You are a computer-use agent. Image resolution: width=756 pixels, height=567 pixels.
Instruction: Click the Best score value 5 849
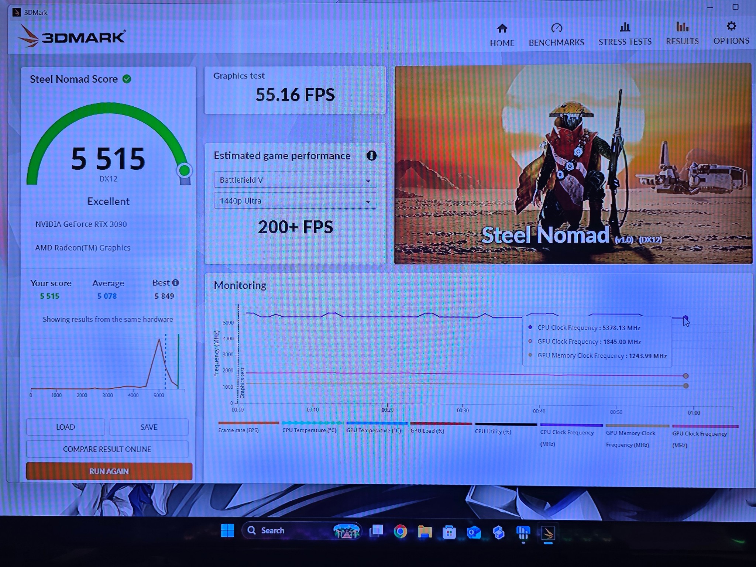pyautogui.click(x=164, y=296)
